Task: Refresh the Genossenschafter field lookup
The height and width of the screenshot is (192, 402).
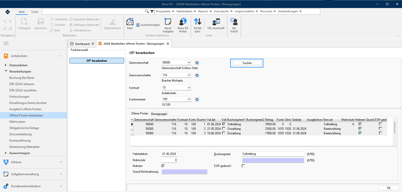Action: pos(197,75)
